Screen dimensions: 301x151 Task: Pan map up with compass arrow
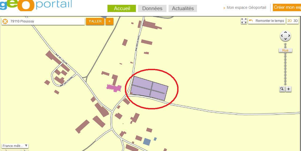pos(285,32)
